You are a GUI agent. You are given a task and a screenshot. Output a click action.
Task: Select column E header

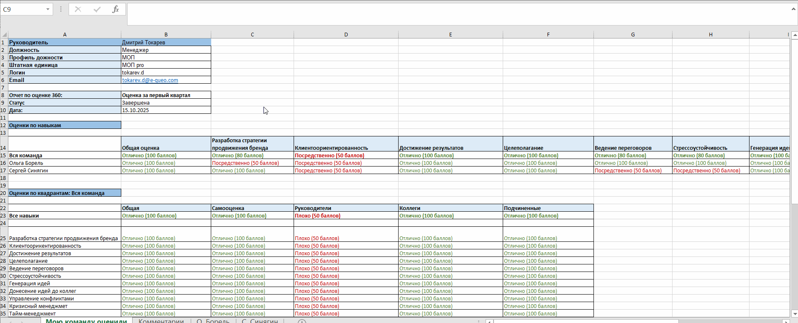tap(450, 35)
